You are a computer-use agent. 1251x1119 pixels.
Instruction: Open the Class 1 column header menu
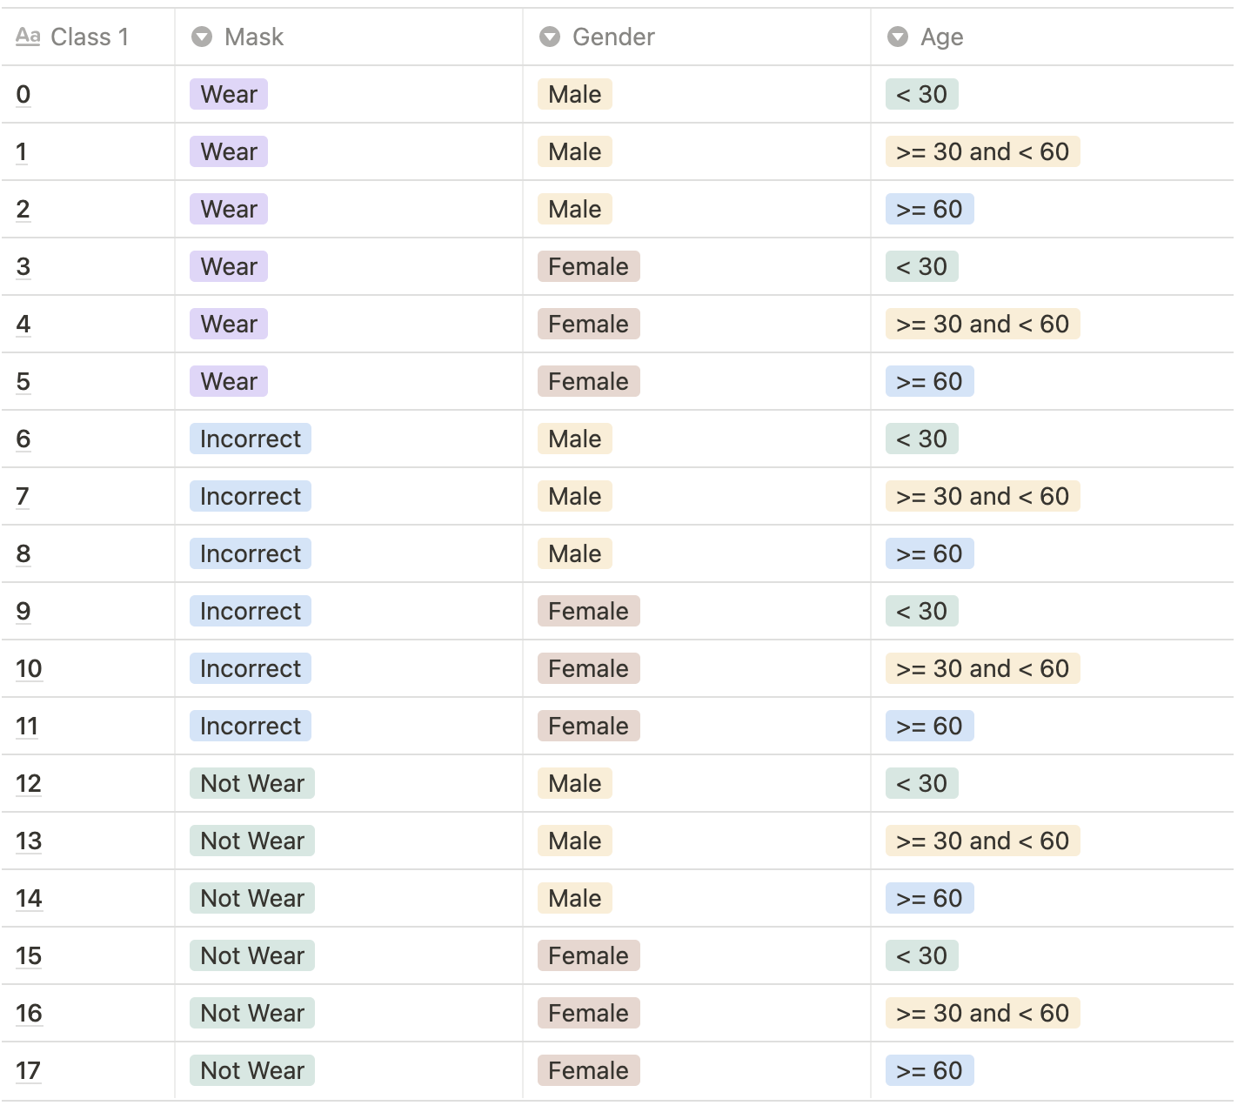(90, 37)
